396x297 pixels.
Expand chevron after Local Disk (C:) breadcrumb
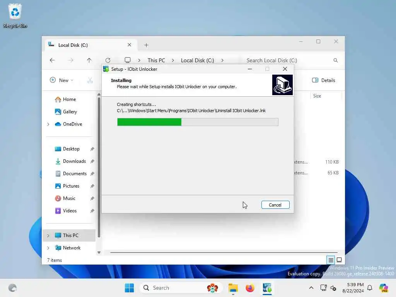coord(222,60)
